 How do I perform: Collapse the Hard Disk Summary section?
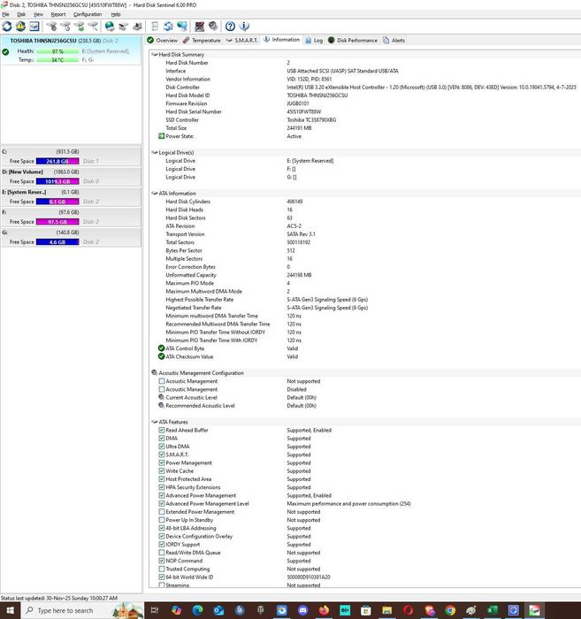(x=155, y=55)
